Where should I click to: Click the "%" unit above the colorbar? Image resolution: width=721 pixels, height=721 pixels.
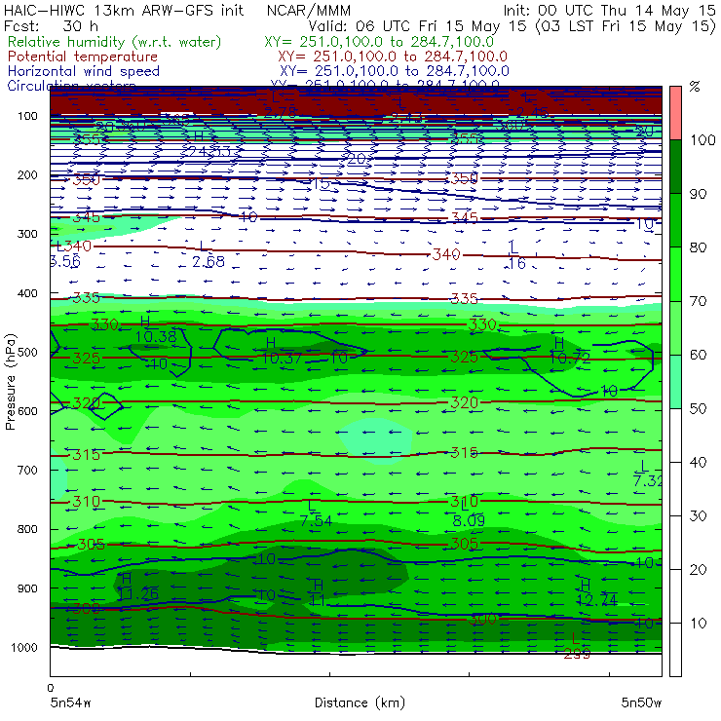695,87
